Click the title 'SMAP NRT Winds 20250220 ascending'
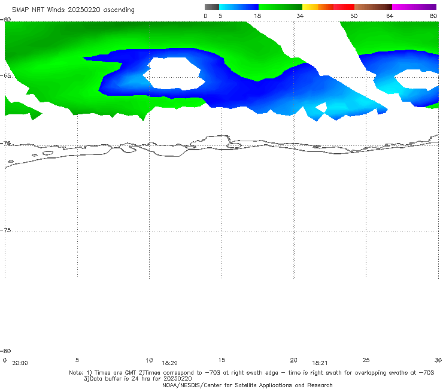This screenshot has height=389, width=443. click(x=73, y=10)
